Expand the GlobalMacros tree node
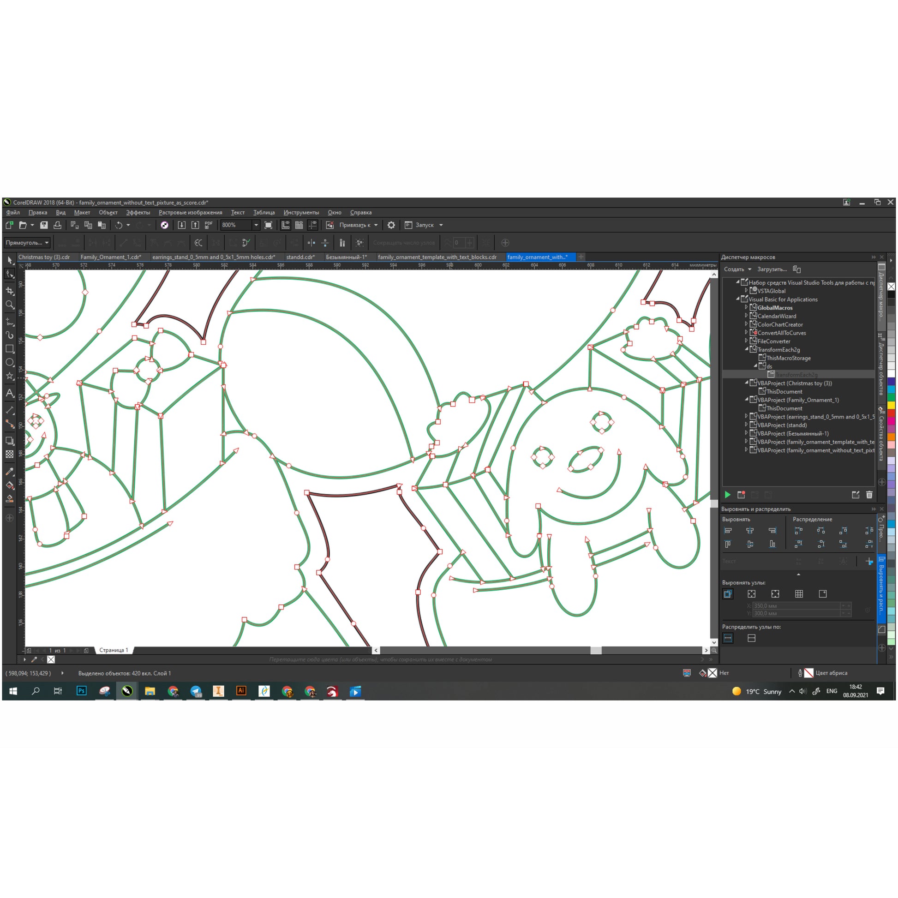 coord(747,307)
